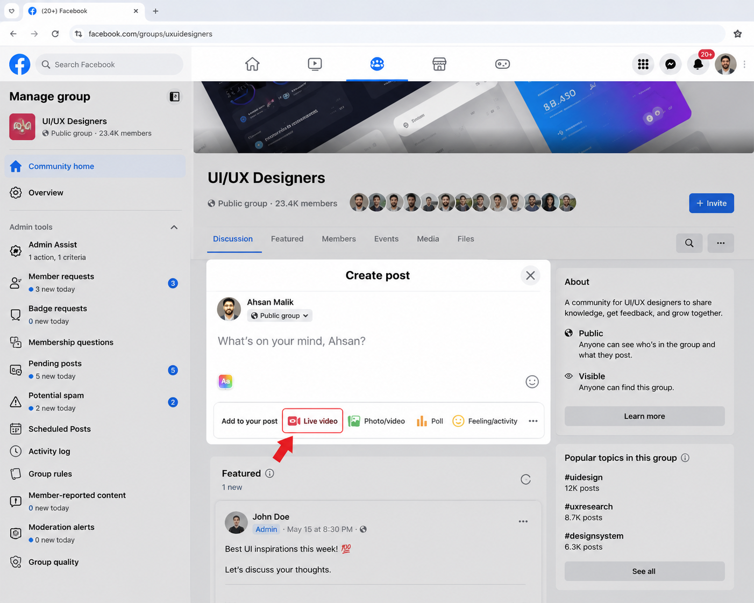The width and height of the screenshot is (754, 603).
Task: Open notifications bell icon
Action: (698, 64)
